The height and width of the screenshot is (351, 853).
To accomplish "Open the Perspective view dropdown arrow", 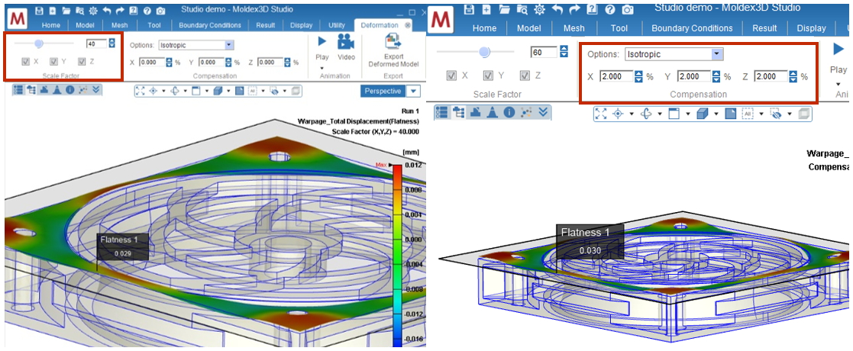I will click(x=415, y=92).
